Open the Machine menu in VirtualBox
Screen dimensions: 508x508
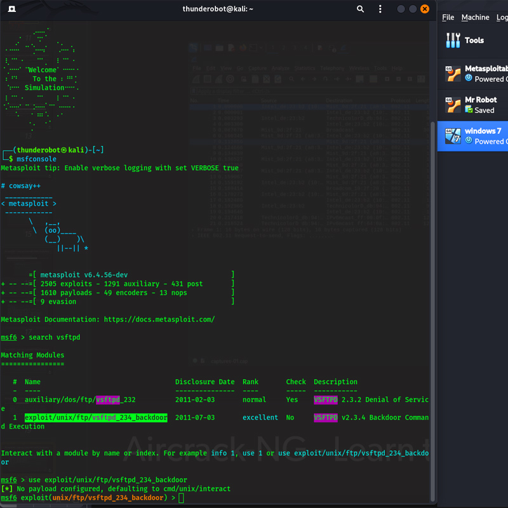[x=475, y=17]
